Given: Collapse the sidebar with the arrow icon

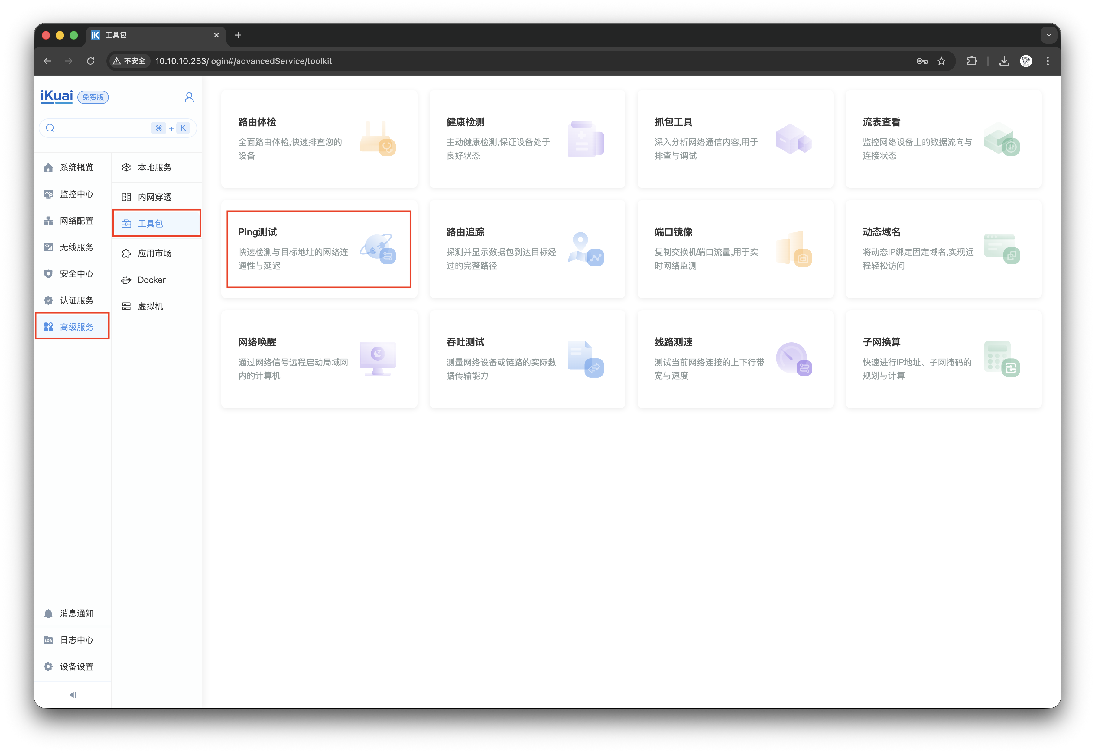Looking at the screenshot, I should (73, 694).
